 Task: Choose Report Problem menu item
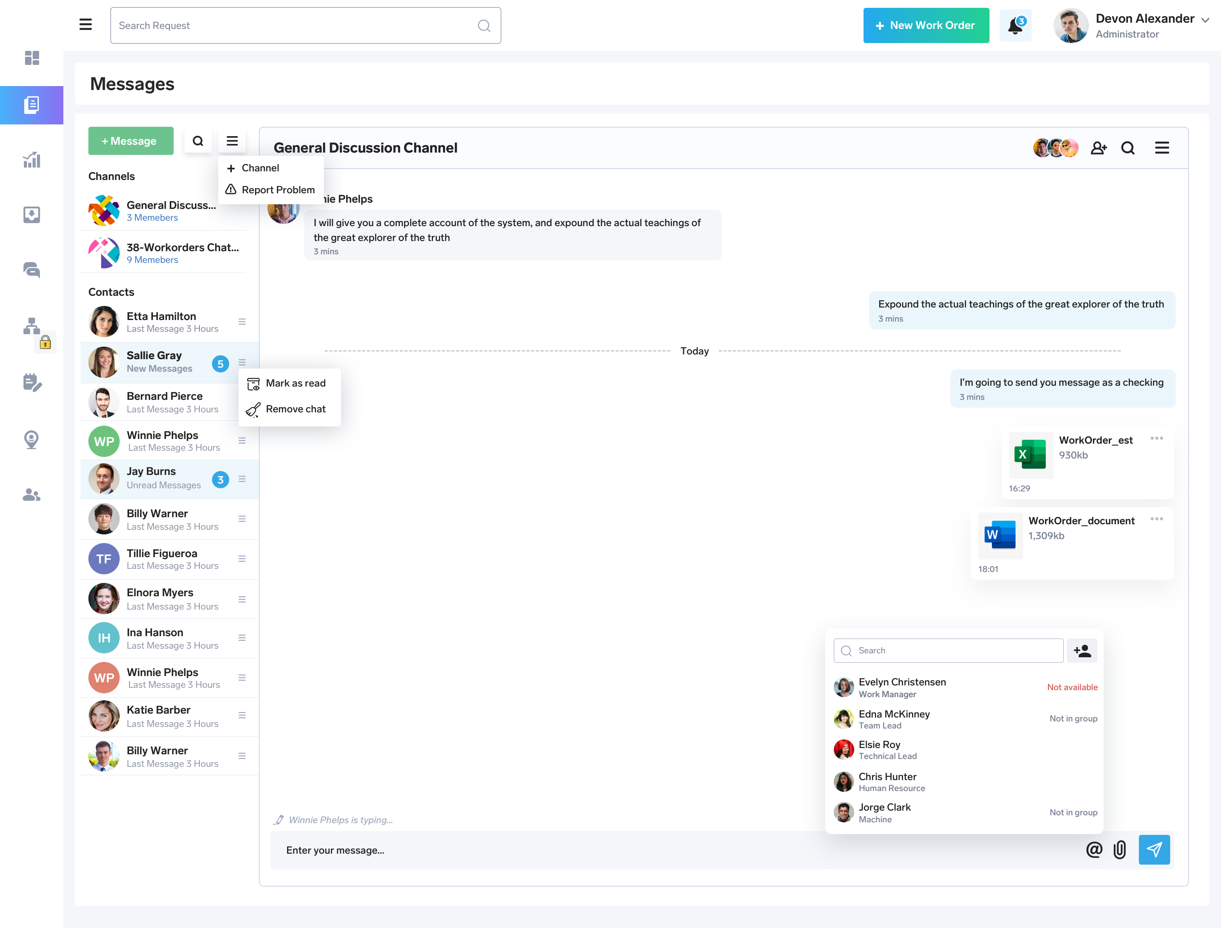coord(278,189)
